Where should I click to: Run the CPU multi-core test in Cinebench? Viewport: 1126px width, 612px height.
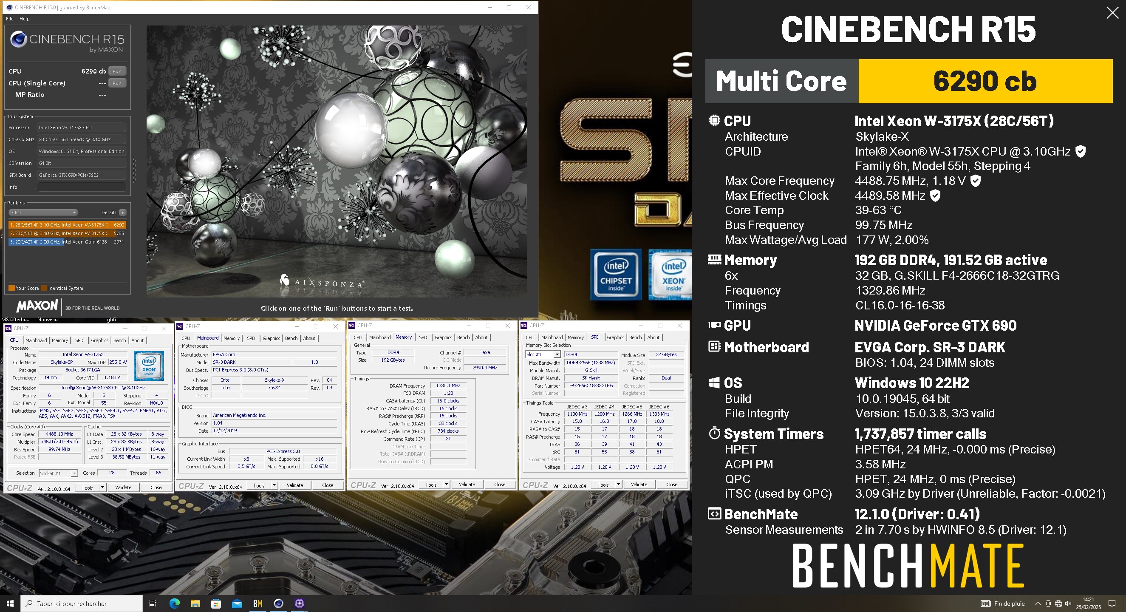[117, 71]
